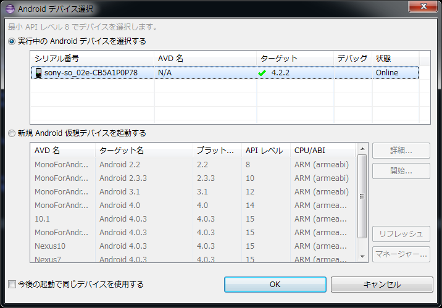Click MonoForAndr... name in Android 2.3.3 row

pyautogui.click(x=61, y=178)
